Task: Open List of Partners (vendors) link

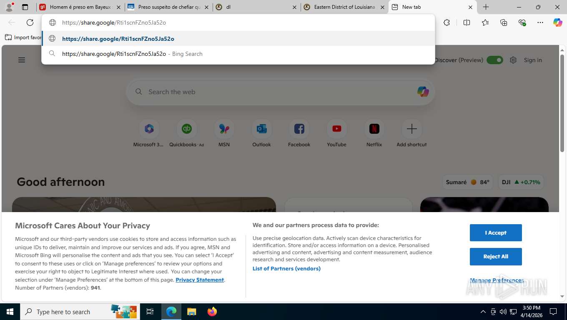Action: pos(286,268)
